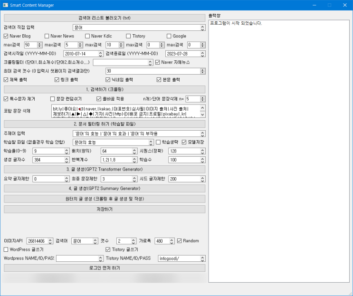This screenshot has width=353, height=296.
Task: Click the 주제어 입력 text field
Action: click(139, 134)
